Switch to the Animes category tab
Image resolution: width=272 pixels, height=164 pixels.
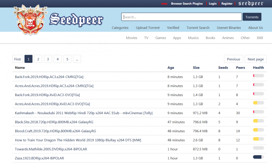tap(228, 38)
